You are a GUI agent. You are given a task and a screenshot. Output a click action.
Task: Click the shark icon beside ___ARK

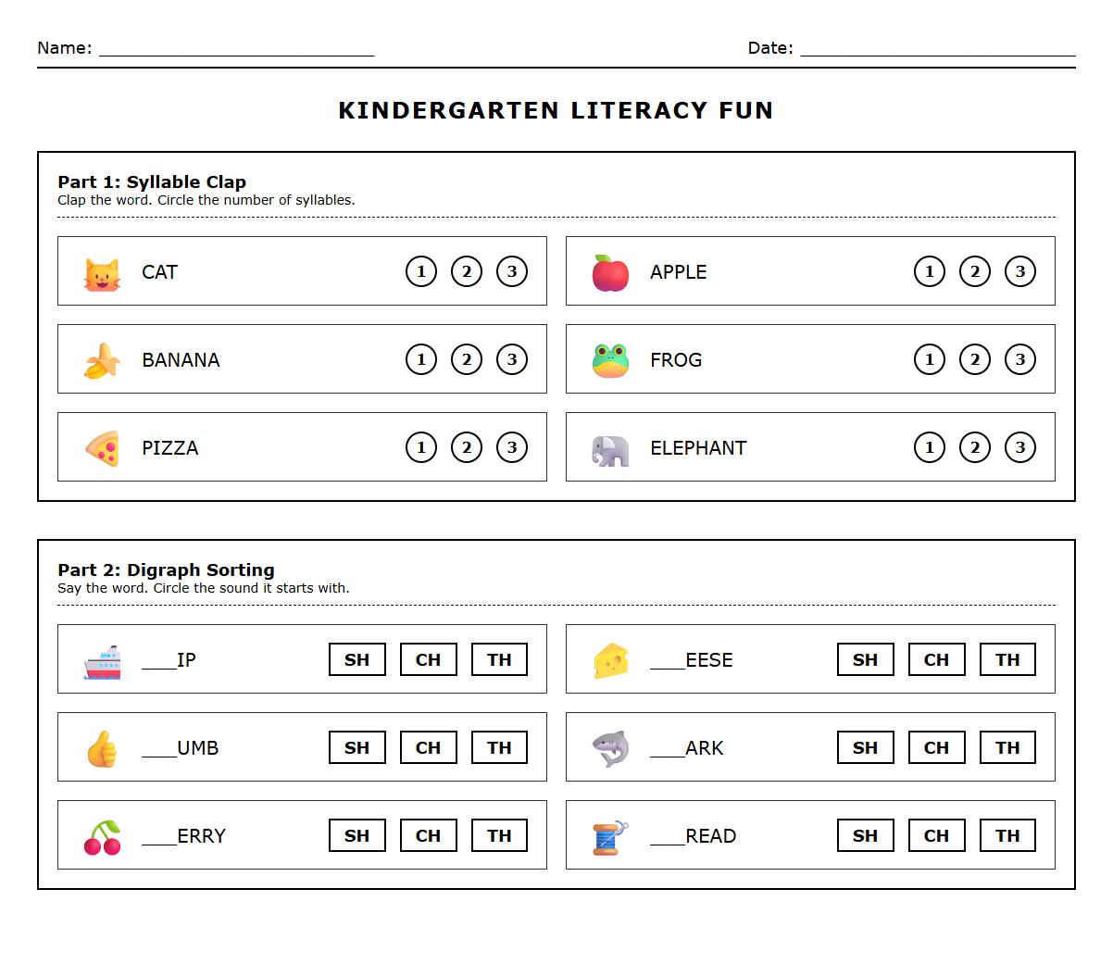pos(610,748)
